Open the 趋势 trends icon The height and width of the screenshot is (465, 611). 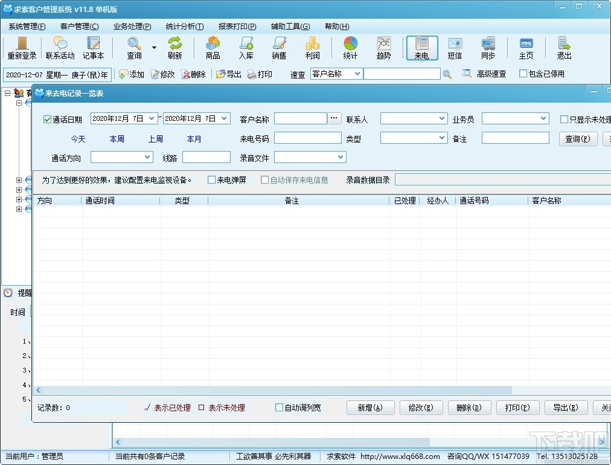point(383,48)
